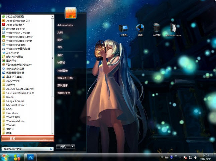This screenshot has height=161, width=216.
Task: Click the 返回 back button
Action: tap(28, 138)
